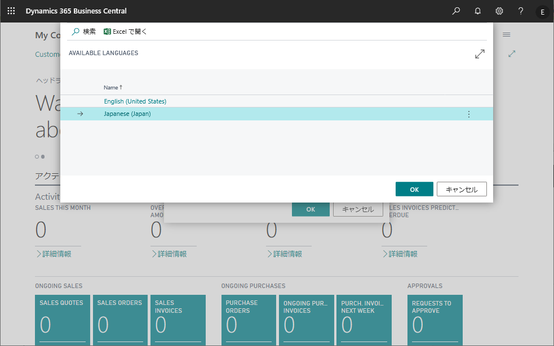Screen dimensions: 554x346
Task: Click the search icon in languages dialog
Action: (x=76, y=32)
